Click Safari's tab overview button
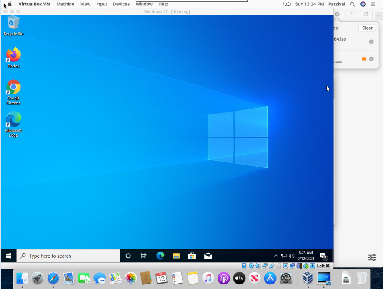The image size is (383, 289). [366, 14]
